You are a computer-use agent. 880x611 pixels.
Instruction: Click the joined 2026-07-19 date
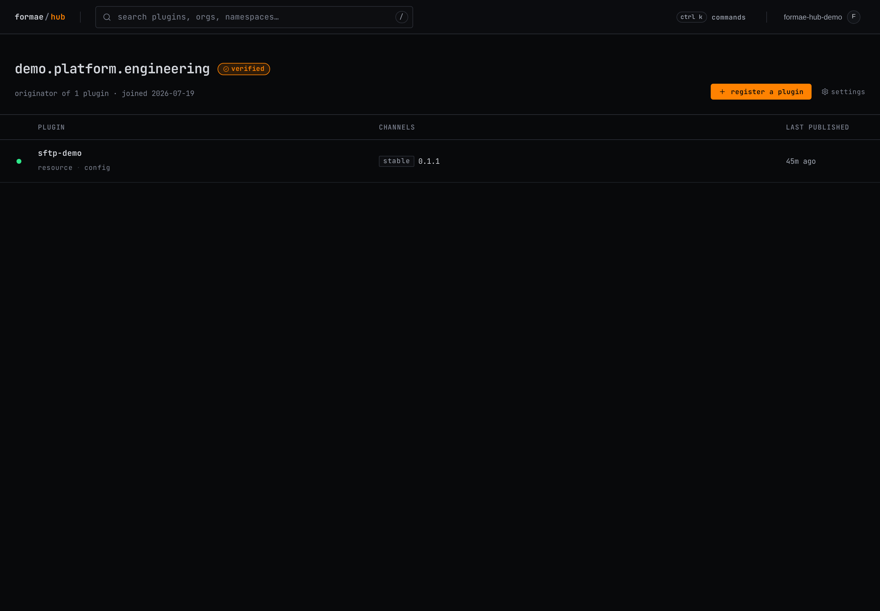(x=158, y=93)
